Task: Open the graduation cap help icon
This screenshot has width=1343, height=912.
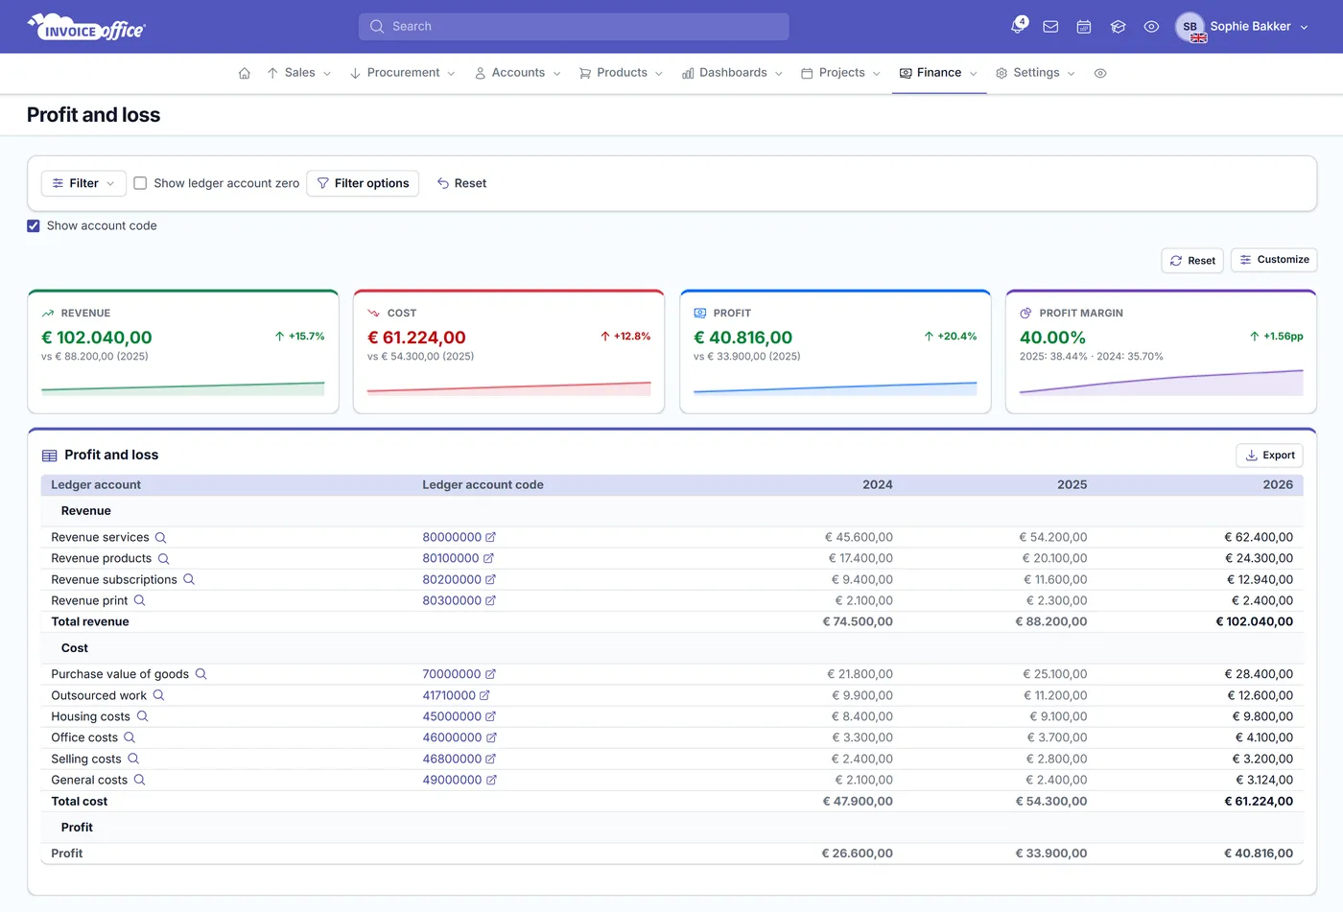Action: tap(1118, 27)
